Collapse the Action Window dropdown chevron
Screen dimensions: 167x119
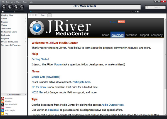coord(26,95)
